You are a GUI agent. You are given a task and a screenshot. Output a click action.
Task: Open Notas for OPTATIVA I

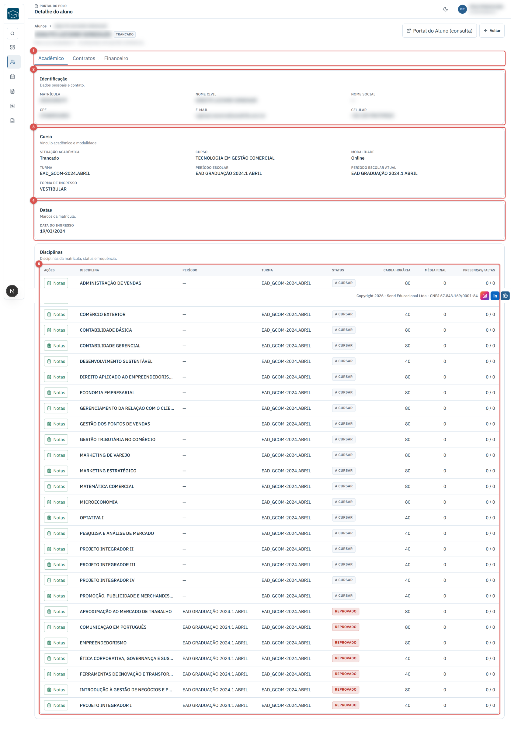(x=56, y=518)
